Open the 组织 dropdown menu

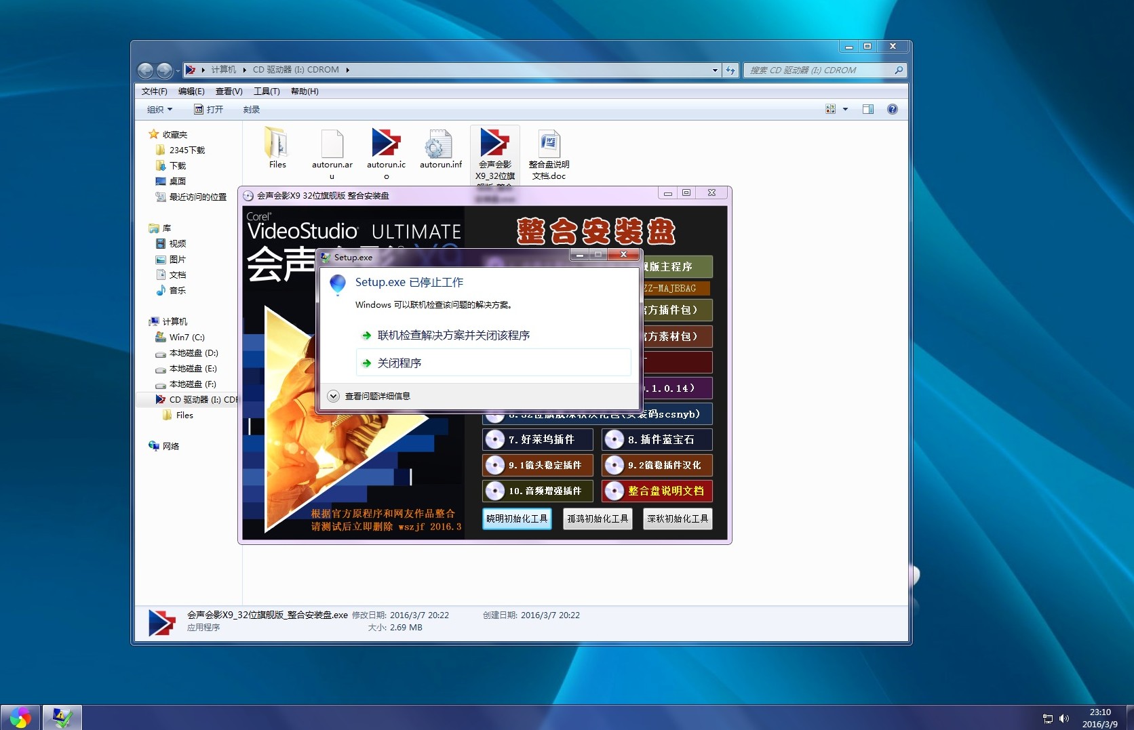[x=160, y=110]
